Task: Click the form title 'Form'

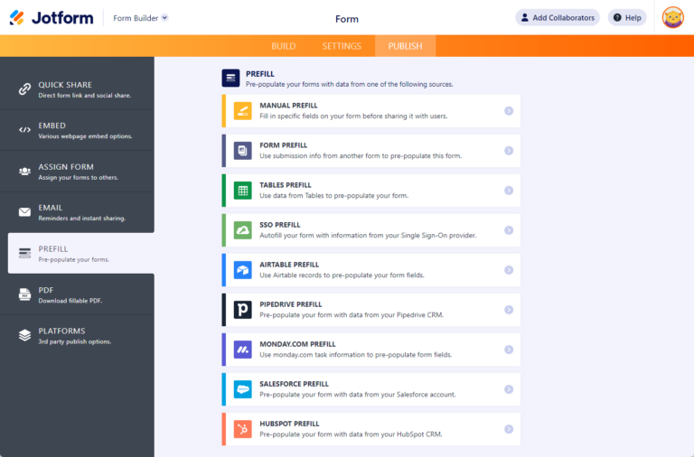Action: (346, 18)
